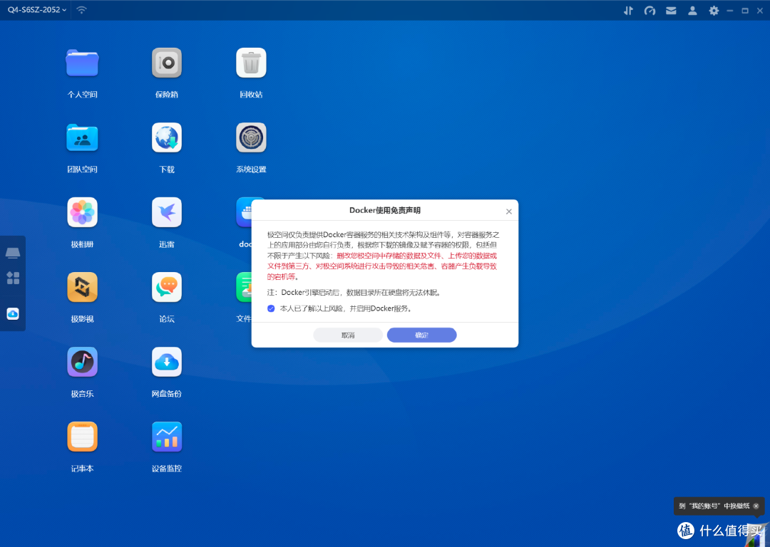This screenshot has width=770, height=547.
Task: Open the 论坛 forum app
Action: tap(167, 288)
